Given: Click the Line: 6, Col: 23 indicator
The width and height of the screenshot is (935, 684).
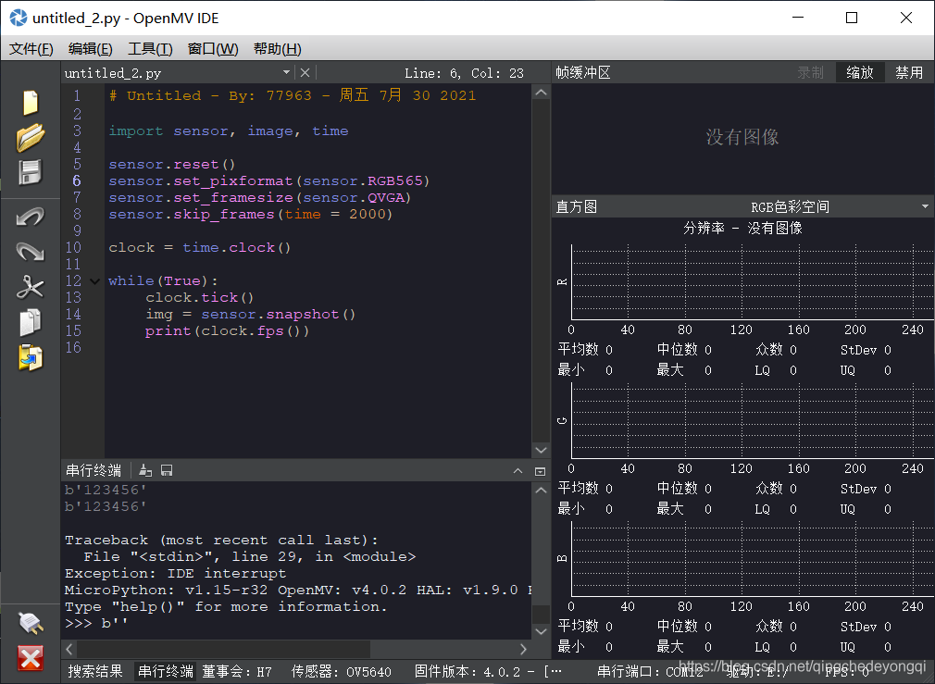Looking at the screenshot, I should [x=464, y=73].
